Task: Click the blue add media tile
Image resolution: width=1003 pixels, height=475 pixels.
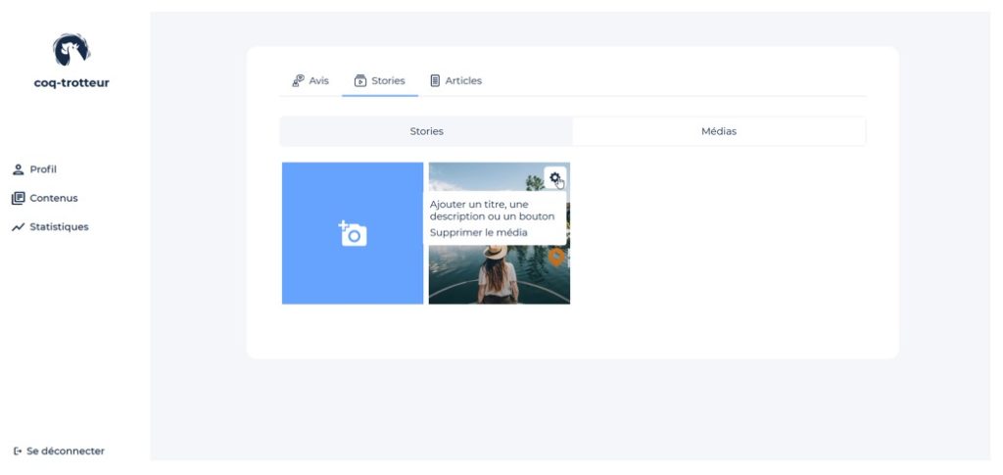Action: point(353,233)
